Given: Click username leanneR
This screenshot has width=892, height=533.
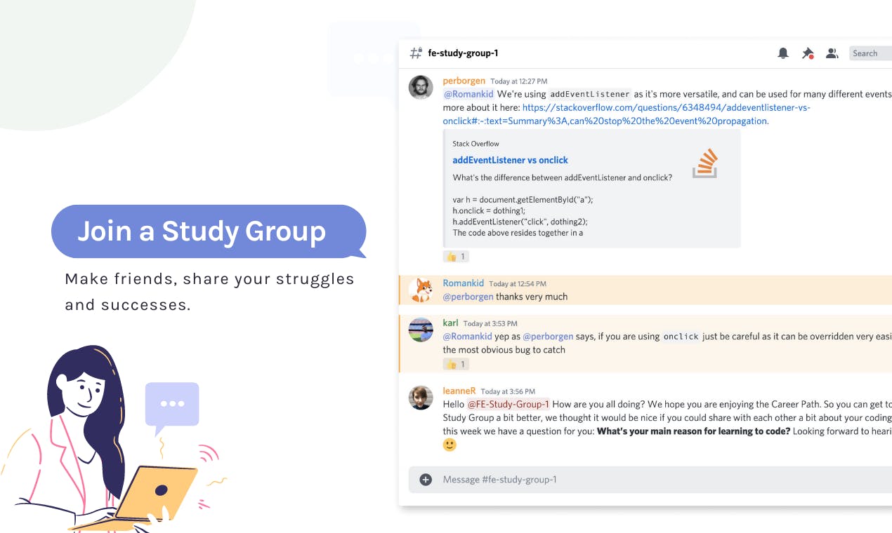Looking at the screenshot, I should pyautogui.click(x=459, y=391).
